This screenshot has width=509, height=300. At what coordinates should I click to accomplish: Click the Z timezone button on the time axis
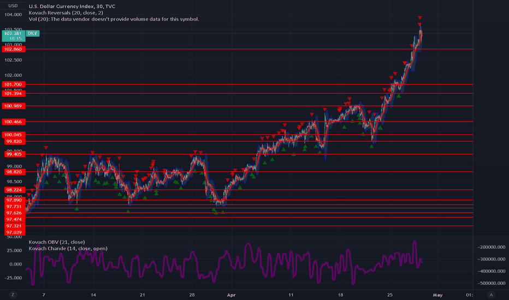click(x=13, y=295)
